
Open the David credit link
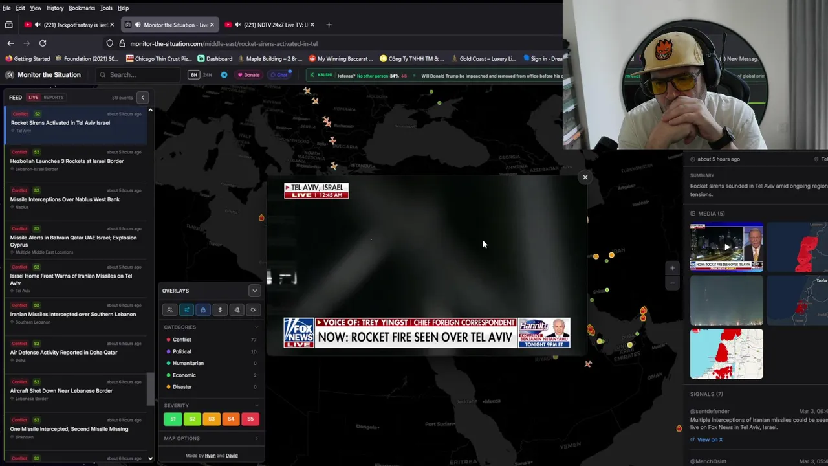pyautogui.click(x=232, y=456)
